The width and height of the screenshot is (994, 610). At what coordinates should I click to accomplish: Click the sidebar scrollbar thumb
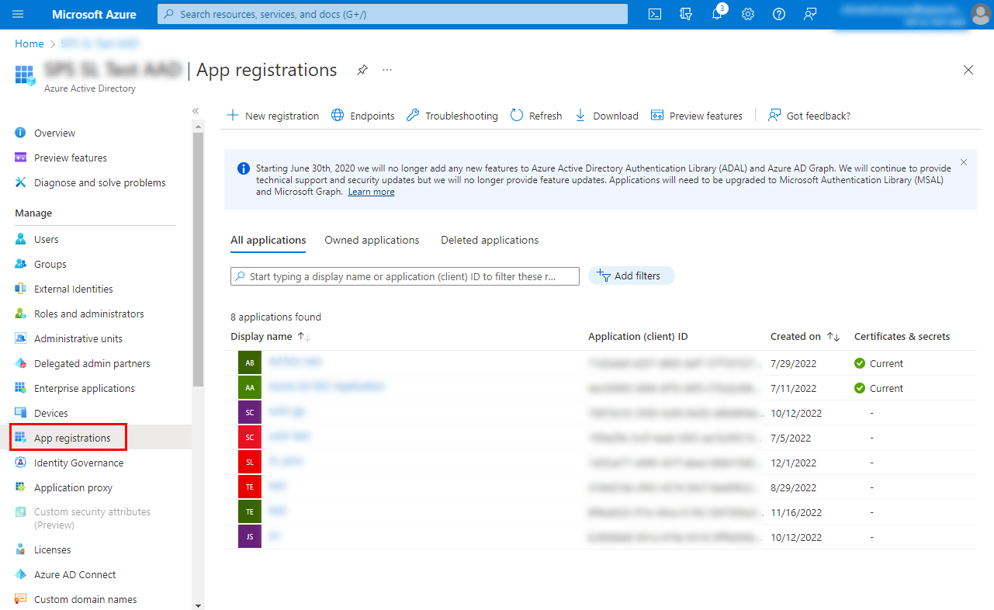(198, 260)
